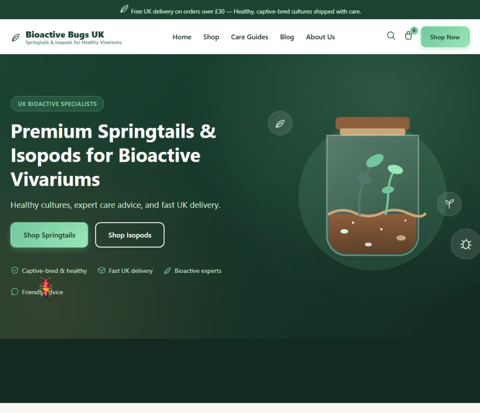Click the leaf logo beside Bioactive Bugs UK
The height and width of the screenshot is (413, 480).
pyautogui.click(x=15, y=38)
